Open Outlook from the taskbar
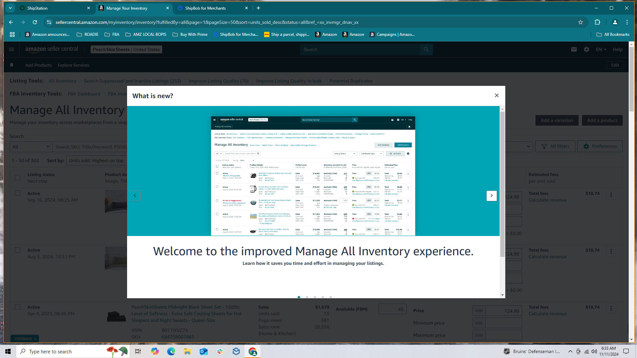This screenshot has width=637, height=358. tap(203, 351)
